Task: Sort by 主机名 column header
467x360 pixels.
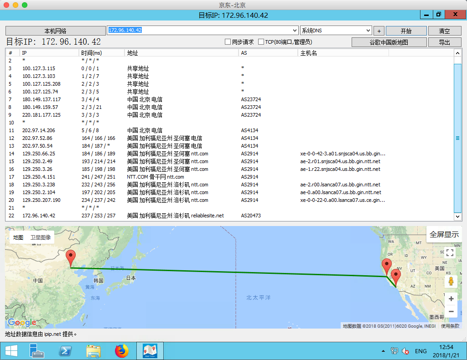Action: click(x=343, y=53)
